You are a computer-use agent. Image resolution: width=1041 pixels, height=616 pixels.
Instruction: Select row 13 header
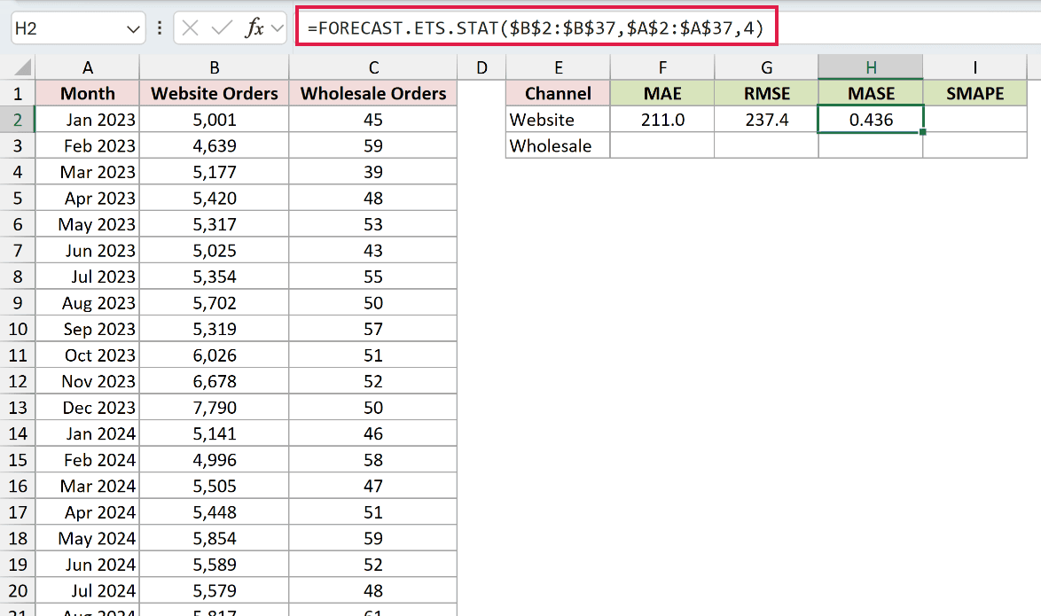(17, 408)
